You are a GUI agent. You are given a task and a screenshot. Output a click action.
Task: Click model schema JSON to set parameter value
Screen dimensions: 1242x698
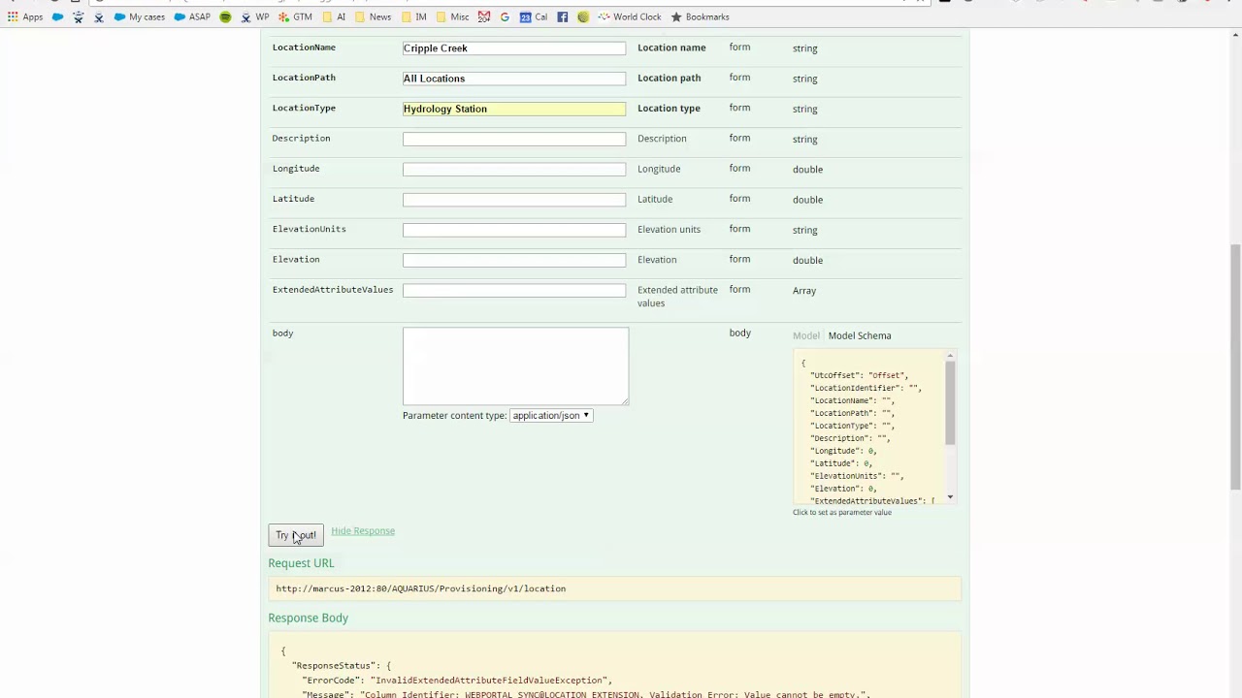click(868, 427)
